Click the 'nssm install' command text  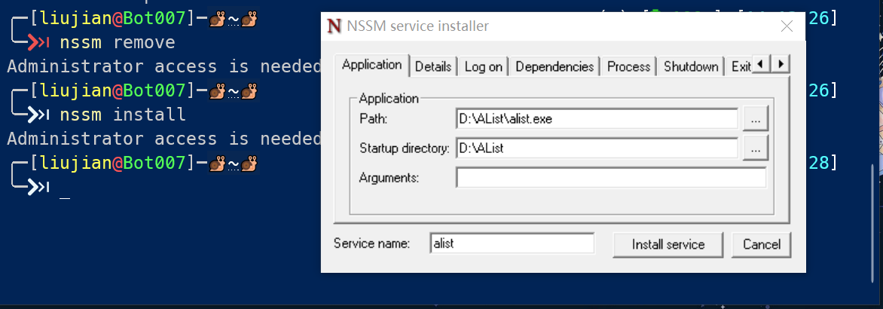(x=122, y=115)
